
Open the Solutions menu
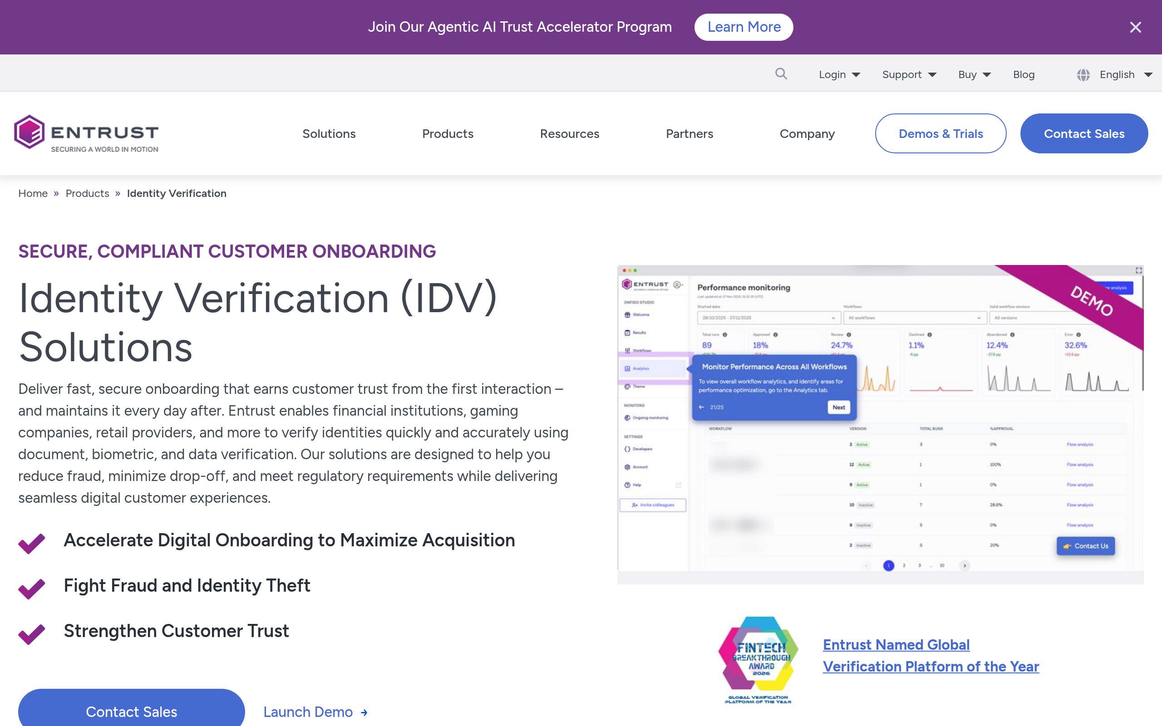(329, 133)
